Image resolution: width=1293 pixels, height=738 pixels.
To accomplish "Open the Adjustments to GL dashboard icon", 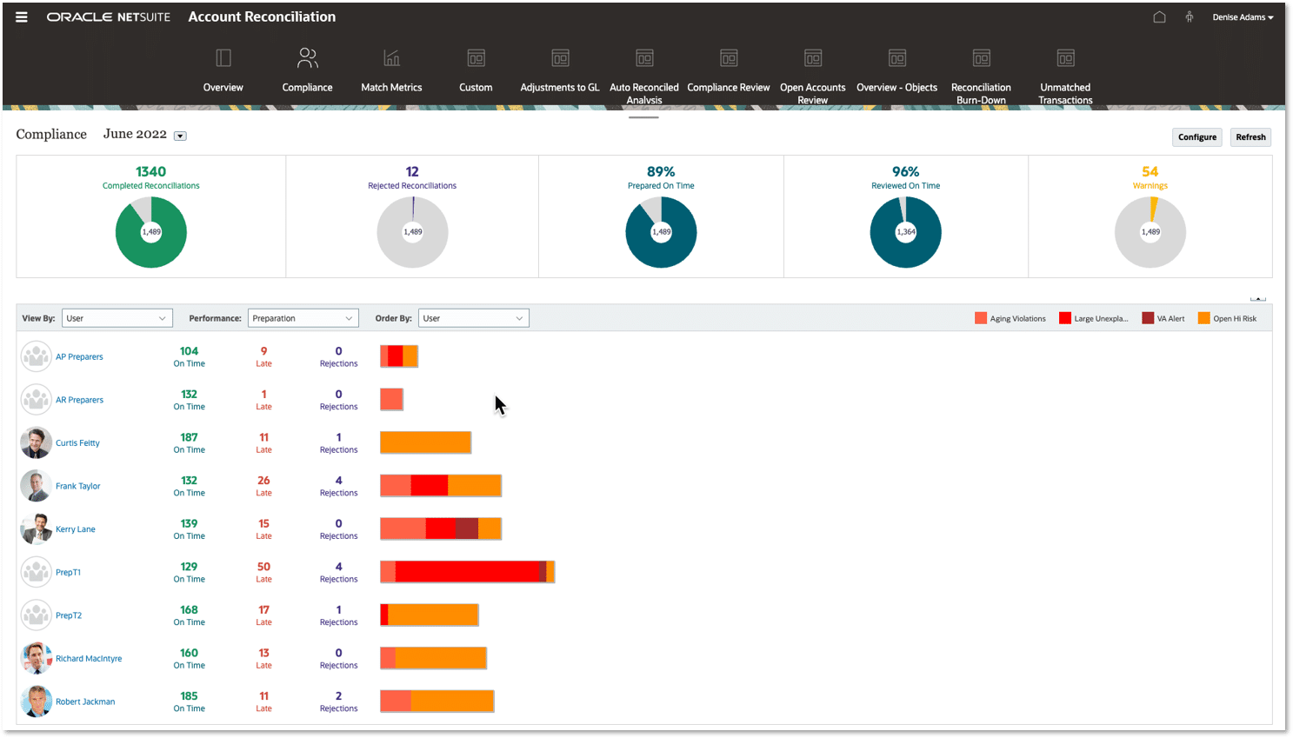I will (560, 58).
